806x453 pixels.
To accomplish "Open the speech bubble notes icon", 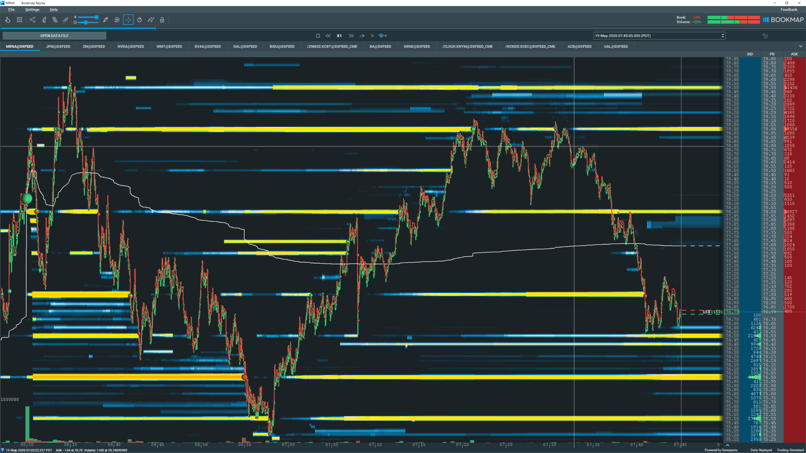I will [117, 20].
